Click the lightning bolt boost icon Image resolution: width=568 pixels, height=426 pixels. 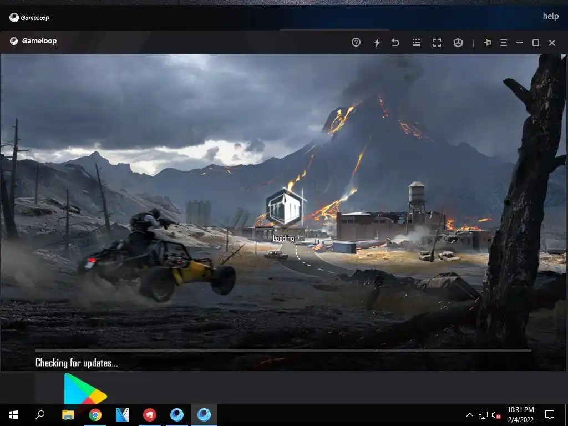377,42
